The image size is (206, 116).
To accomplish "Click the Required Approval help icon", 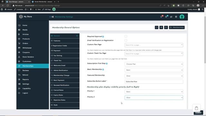I will pos(103,36).
